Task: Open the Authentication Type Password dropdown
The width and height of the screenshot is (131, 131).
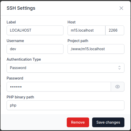Action: pyautogui.click(x=65, y=68)
